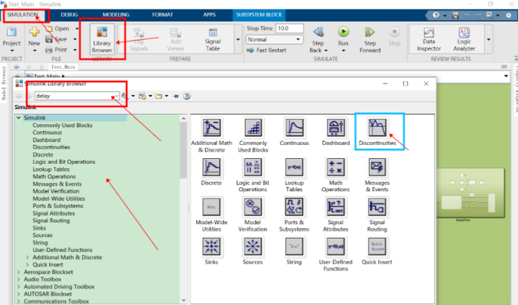Open the Math Operations library icon
This screenshot has width=518, height=305.
[x=335, y=172]
